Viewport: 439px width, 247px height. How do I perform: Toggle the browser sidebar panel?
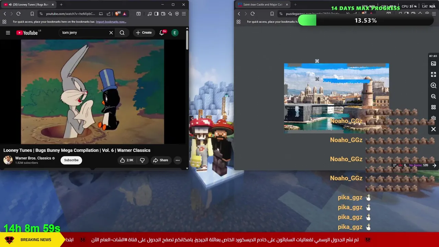coord(156,14)
